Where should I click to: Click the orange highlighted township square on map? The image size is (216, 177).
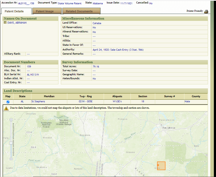161,166
